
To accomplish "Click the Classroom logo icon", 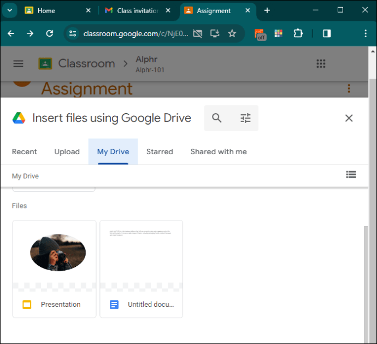I will 45,63.
